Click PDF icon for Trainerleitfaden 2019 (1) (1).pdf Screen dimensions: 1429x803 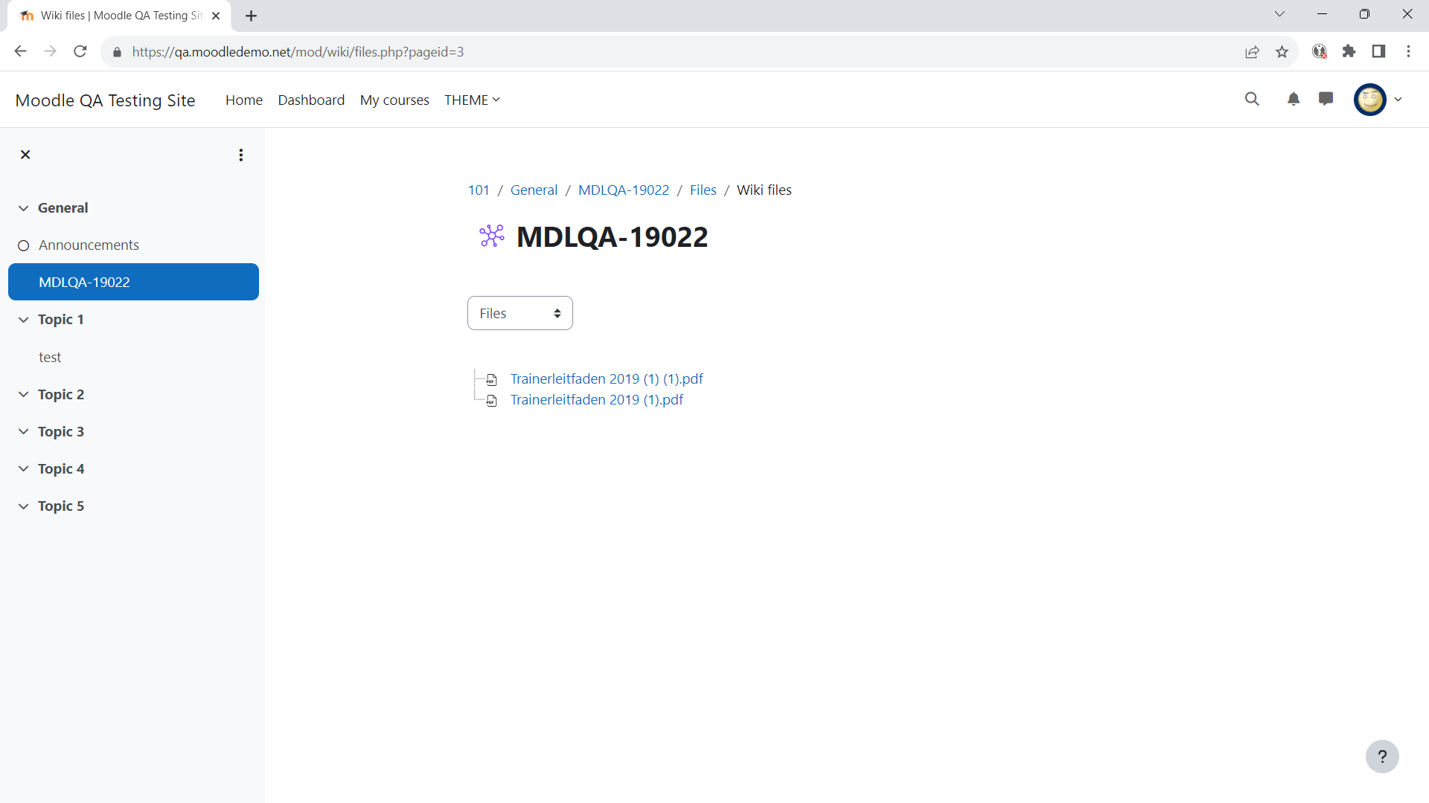coord(492,380)
